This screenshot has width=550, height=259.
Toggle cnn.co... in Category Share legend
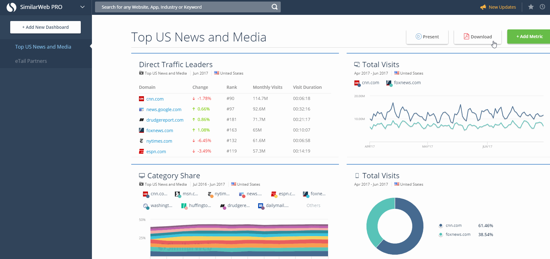pos(155,194)
